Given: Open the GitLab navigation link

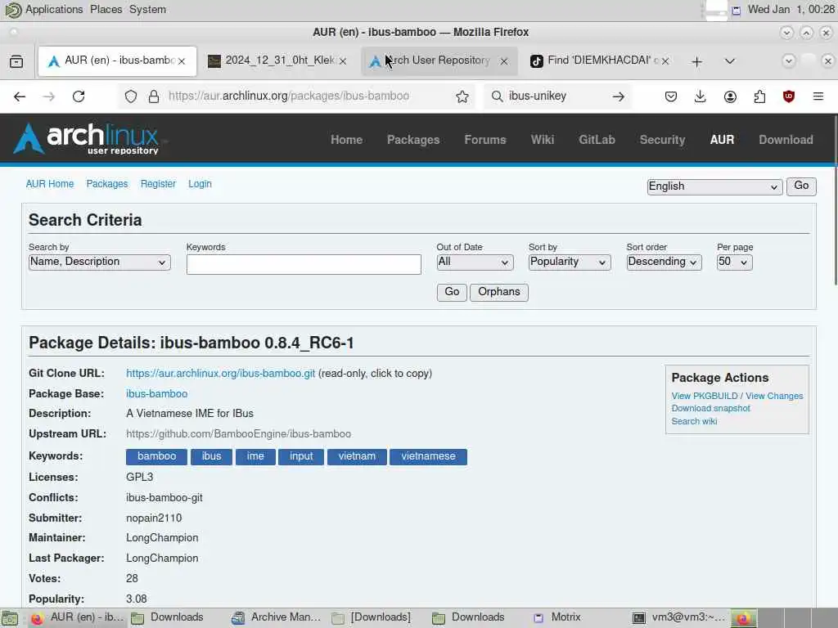Looking at the screenshot, I should point(597,140).
